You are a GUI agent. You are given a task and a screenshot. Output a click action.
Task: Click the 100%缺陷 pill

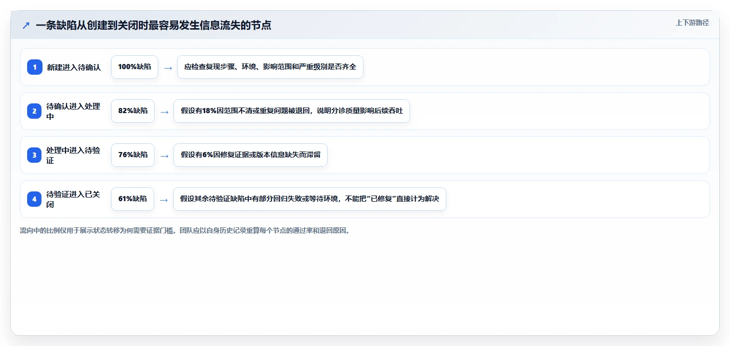135,67
